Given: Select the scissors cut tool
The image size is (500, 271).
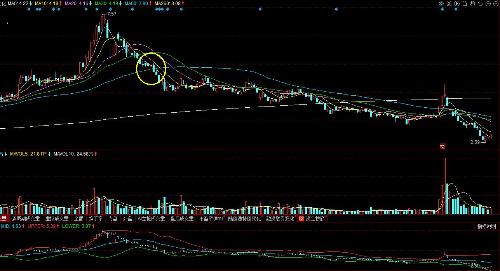Looking at the screenshot, I should (x=449, y=3).
